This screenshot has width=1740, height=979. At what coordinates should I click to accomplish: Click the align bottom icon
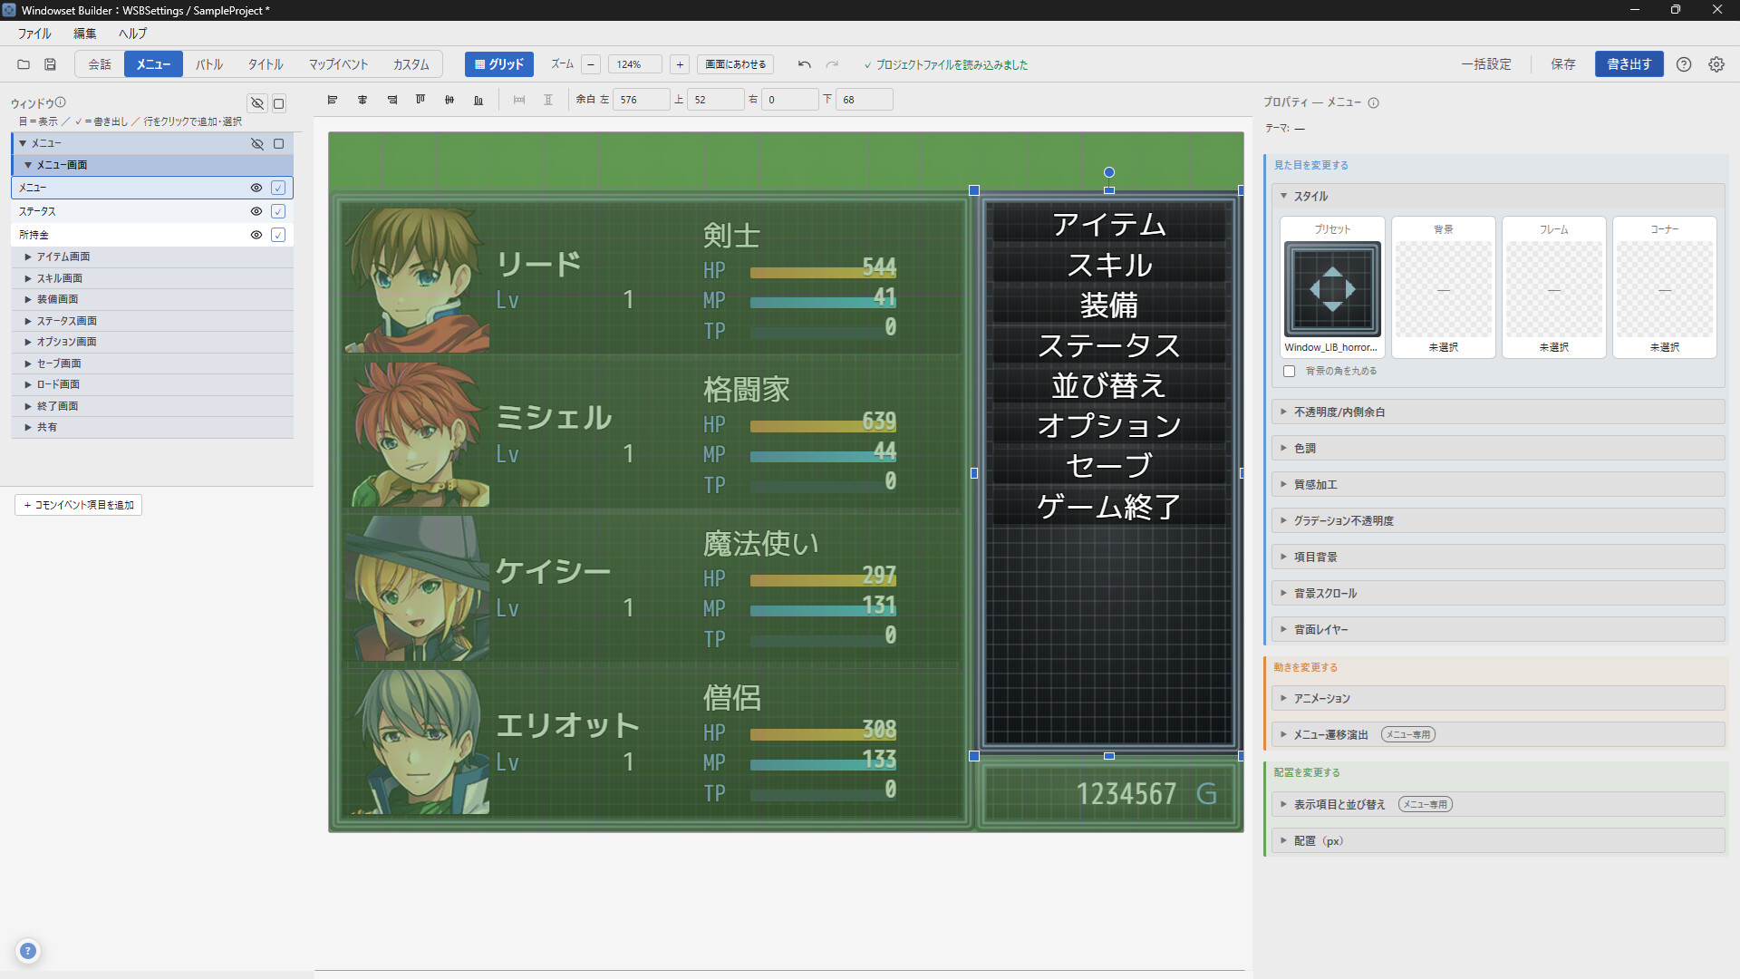pyautogui.click(x=478, y=100)
